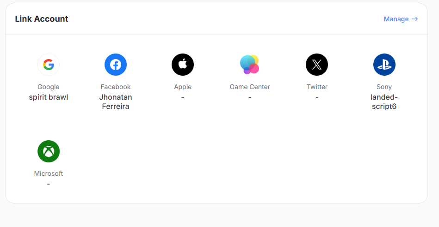Click the Twitter label text

[x=317, y=87]
